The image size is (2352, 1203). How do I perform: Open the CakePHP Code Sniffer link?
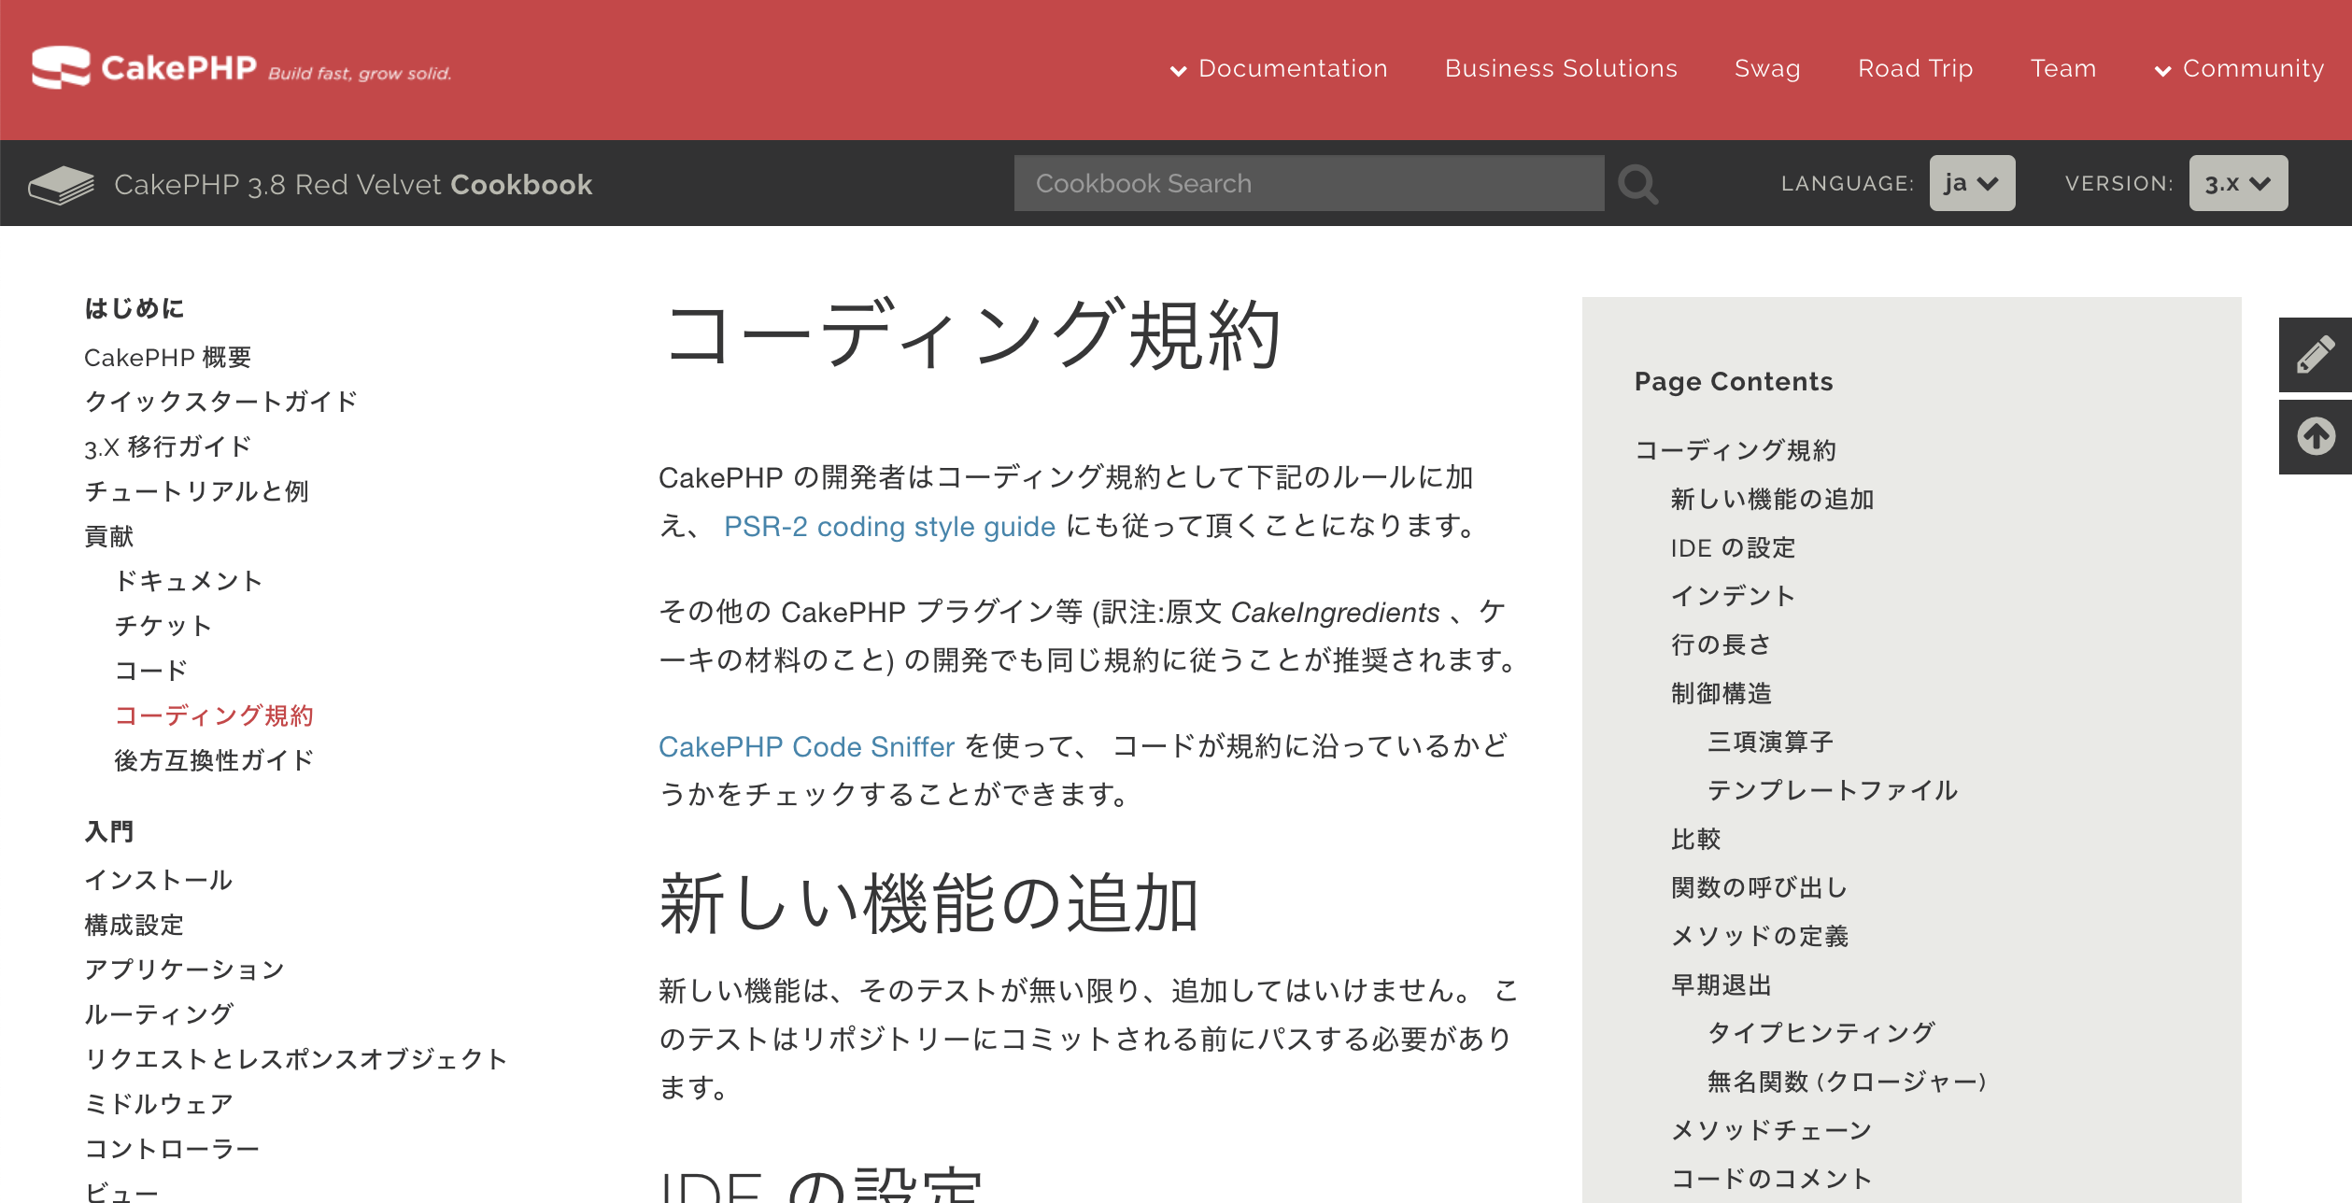pyautogui.click(x=806, y=747)
